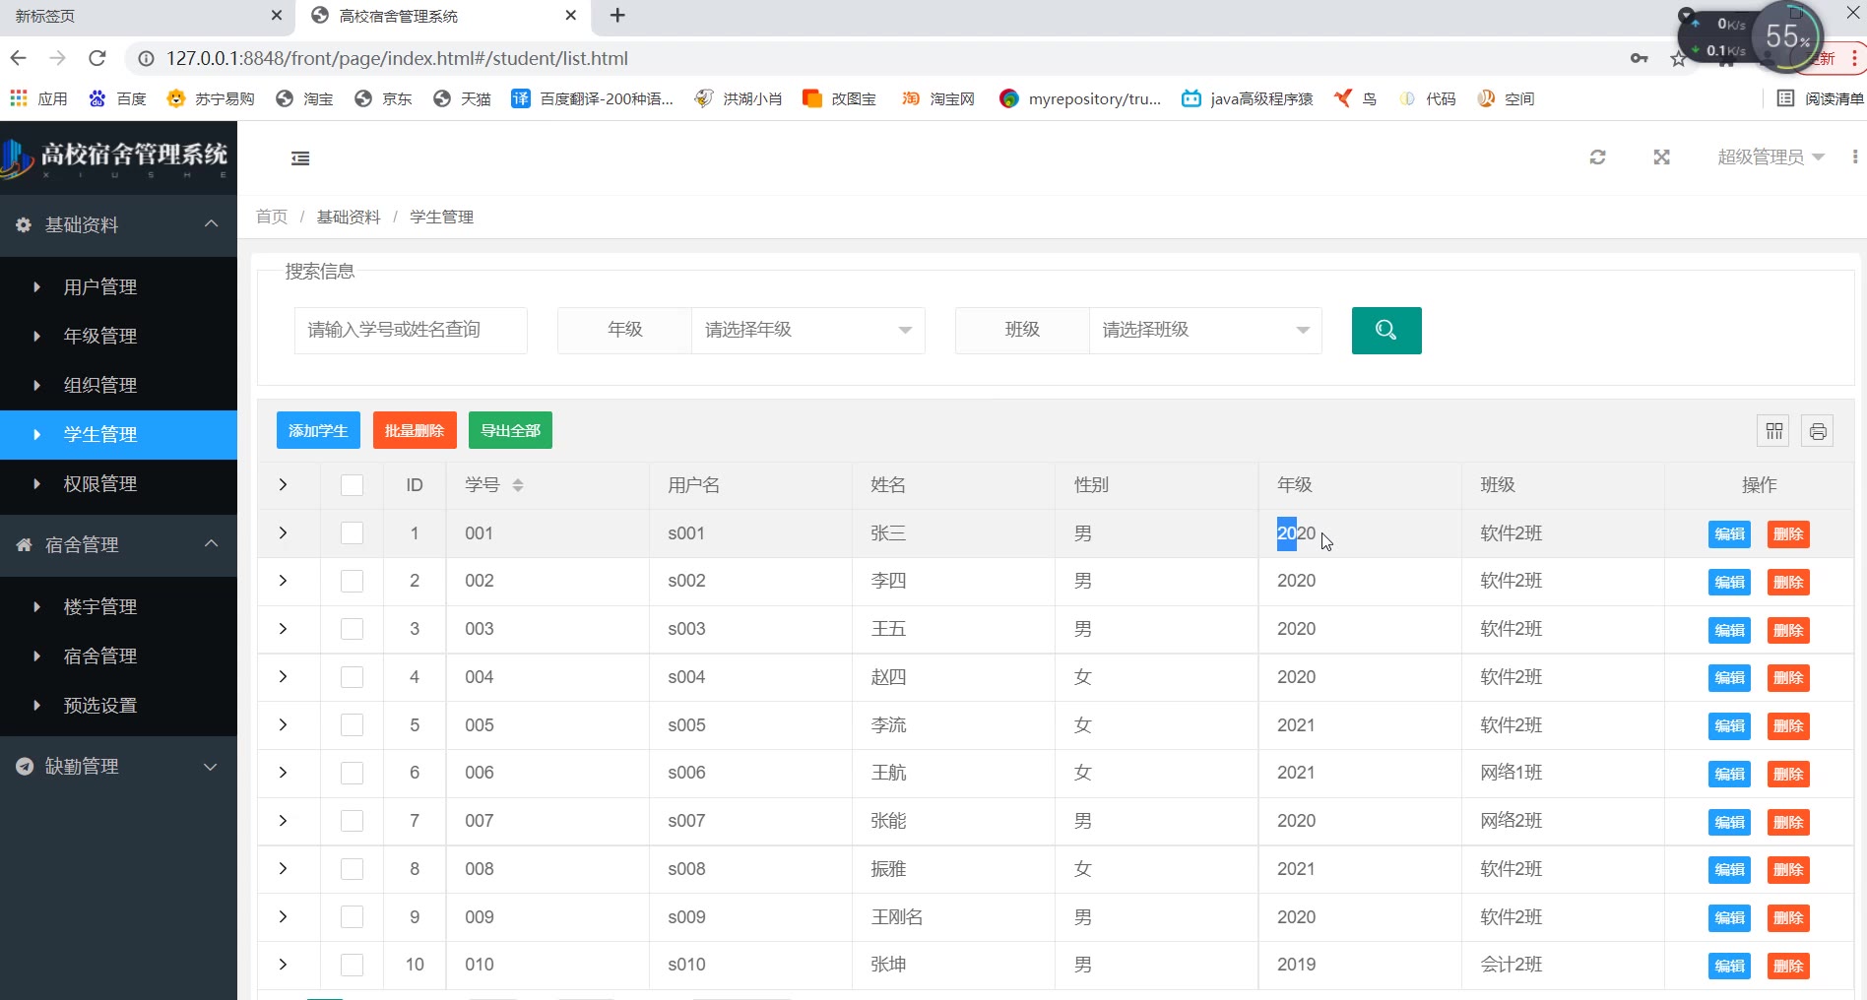Click the blue 添加学生 button
Screen dimensions: 1867x1000
coord(318,431)
